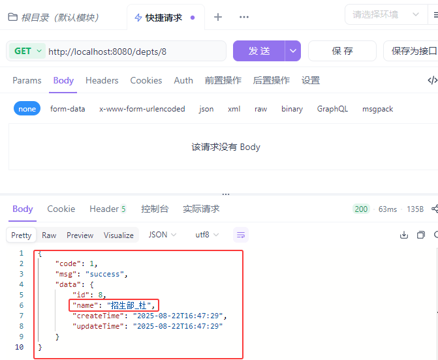
Task: Click the plus icon to add new tab
Action: [218, 17]
